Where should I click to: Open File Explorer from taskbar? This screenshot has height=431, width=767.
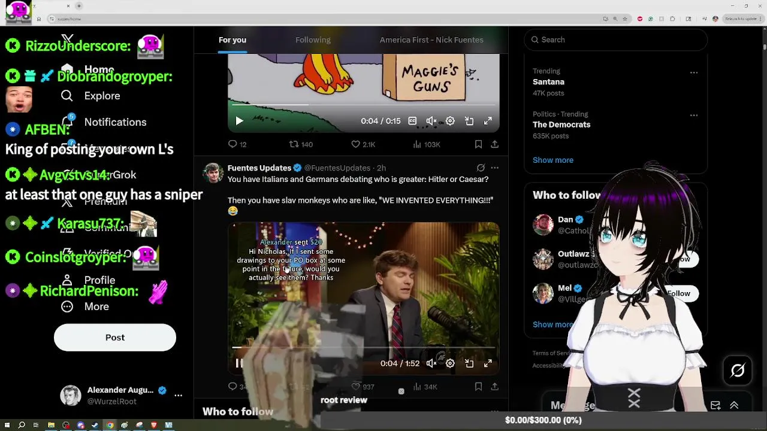click(51, 426)
